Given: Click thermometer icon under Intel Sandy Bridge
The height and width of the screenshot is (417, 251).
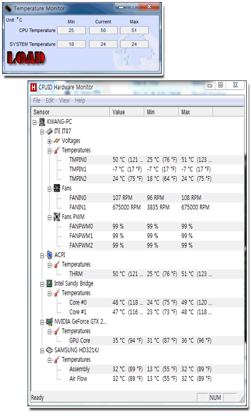Looking at the screenshot, I should click(x=57, y=293).
